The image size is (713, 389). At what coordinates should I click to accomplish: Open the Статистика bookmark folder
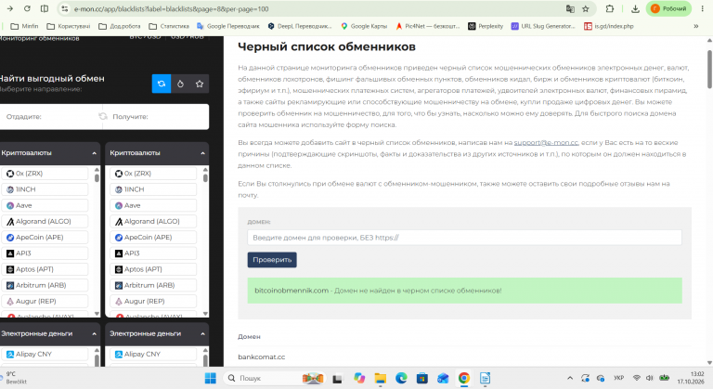pos(169,26)
